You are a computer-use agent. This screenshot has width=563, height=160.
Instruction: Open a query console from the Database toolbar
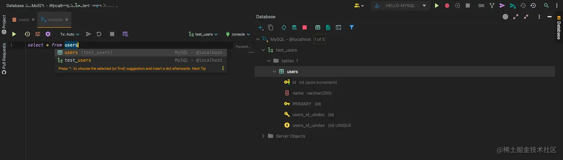coord(338,27)
